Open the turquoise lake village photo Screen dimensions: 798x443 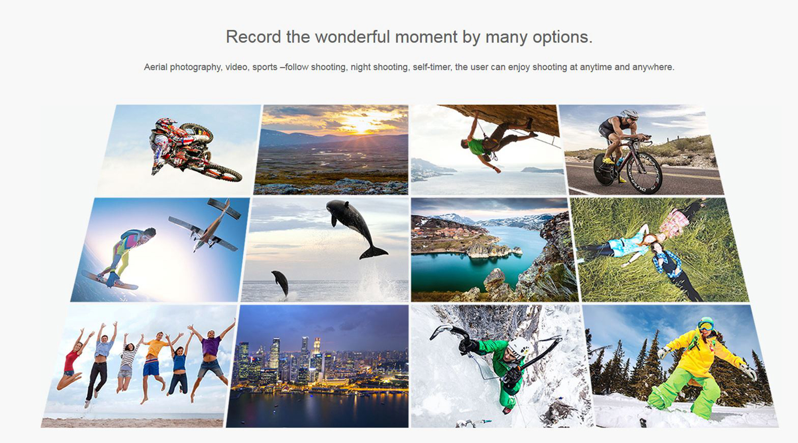[x=495, y=250]
